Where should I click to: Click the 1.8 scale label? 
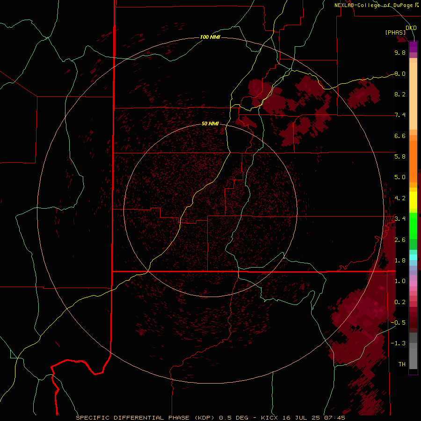(x=400, y=261)
